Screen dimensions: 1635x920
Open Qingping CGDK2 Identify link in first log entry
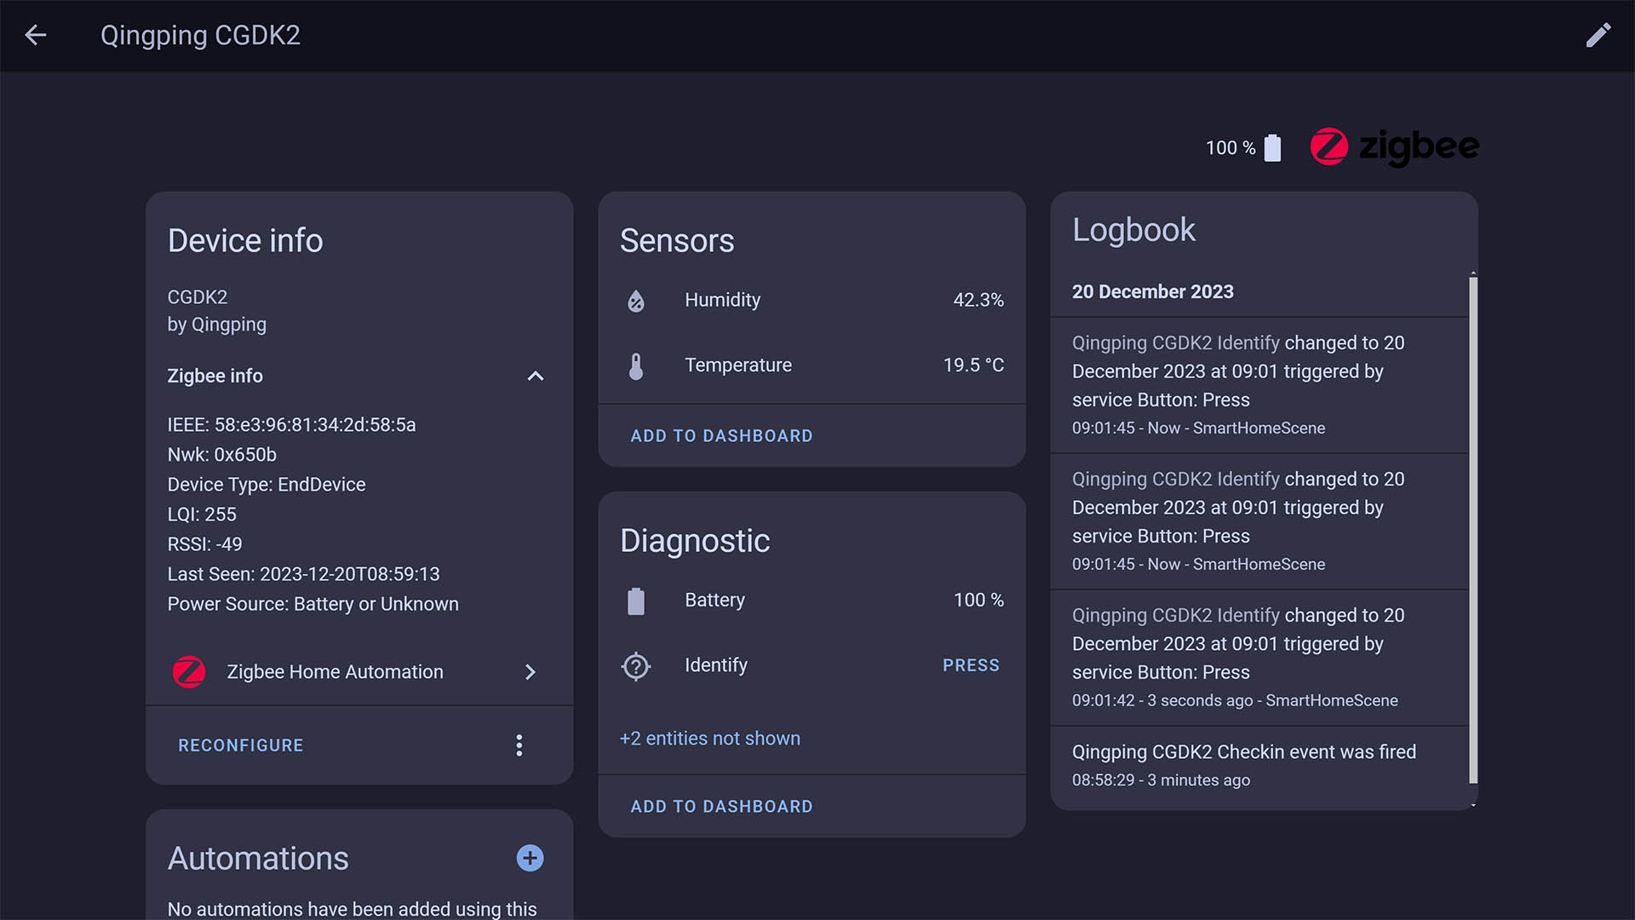[1175, 342]
